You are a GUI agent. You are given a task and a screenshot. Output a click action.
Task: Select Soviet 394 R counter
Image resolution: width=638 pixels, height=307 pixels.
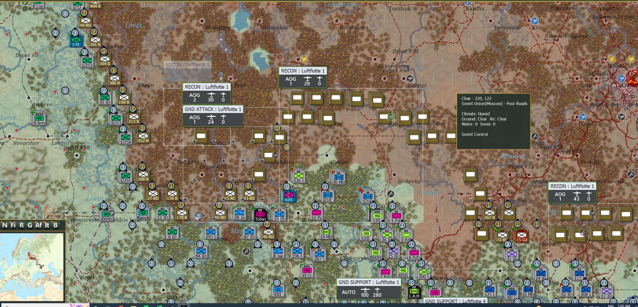(105, 60)
